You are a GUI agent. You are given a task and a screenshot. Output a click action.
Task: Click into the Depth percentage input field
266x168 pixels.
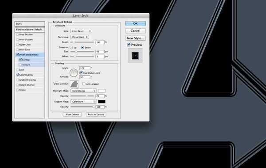100,42
